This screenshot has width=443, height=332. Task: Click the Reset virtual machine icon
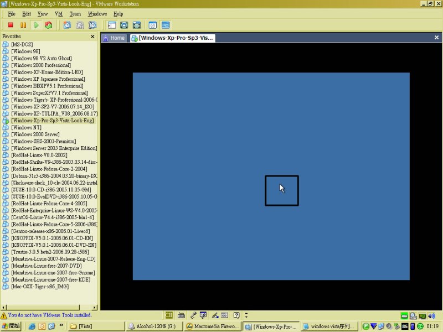49,25
